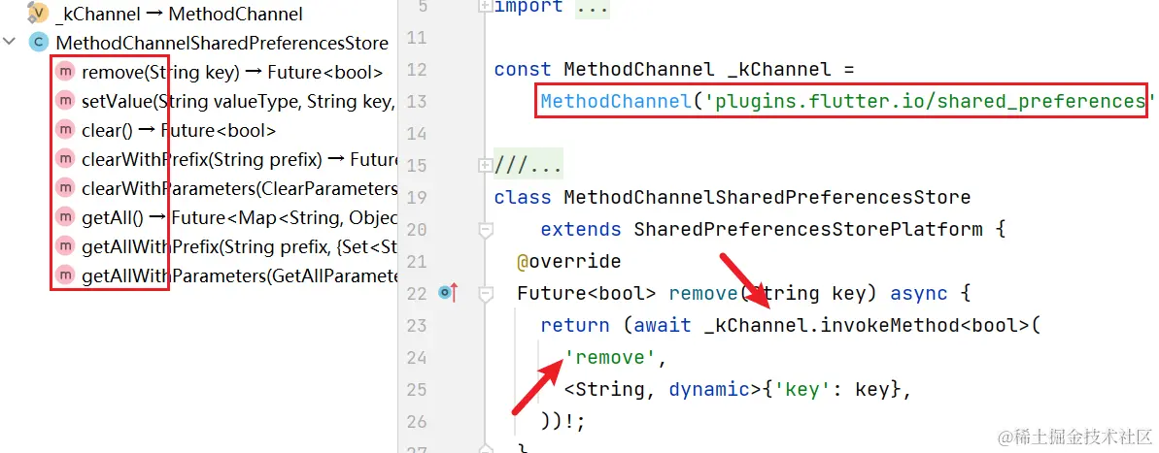The image size is (1159, 453).
Task: Click the dynamic type on line 25
Action: (x=709, y=390)
